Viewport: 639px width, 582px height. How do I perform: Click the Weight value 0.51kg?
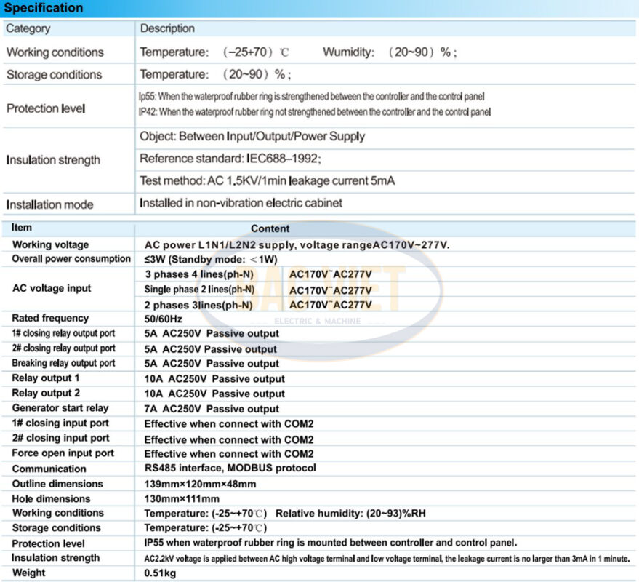point(160,573)
